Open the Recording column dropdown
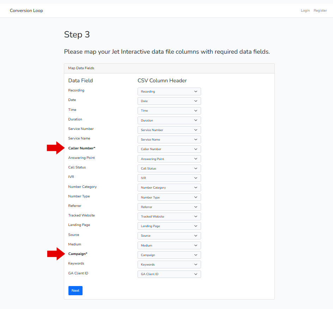 click(x=169, y=91)
